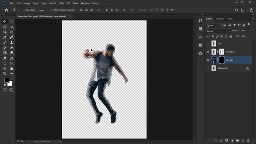Hide the Sub copy 2 layer

(208, 52)
